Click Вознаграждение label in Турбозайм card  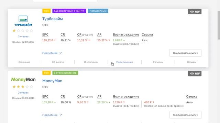[x=126, y=35]
